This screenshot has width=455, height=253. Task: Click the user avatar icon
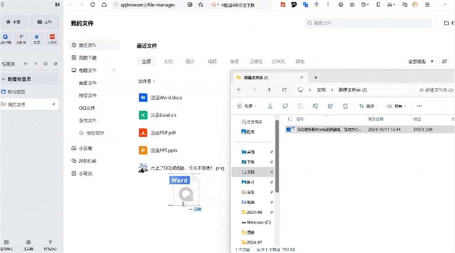415,5
